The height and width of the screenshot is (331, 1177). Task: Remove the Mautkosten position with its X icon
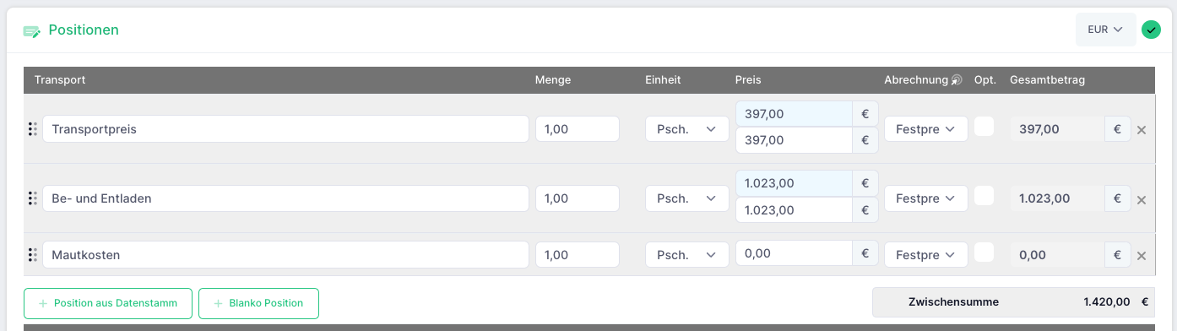tap(1142, 256)
